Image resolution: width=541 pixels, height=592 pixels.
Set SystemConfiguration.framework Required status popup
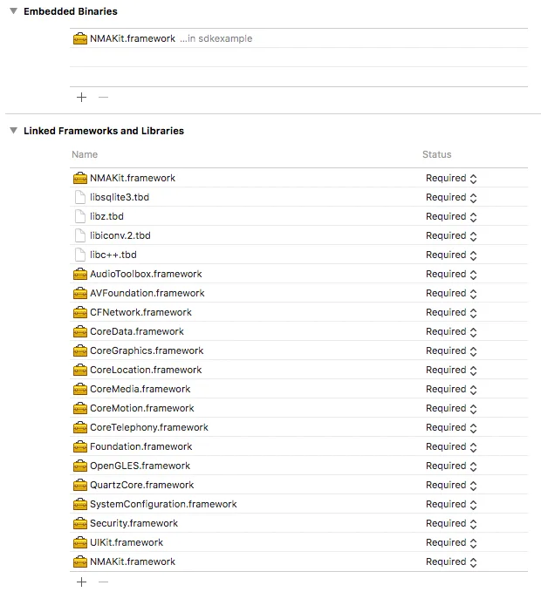(x=451, y=505)
